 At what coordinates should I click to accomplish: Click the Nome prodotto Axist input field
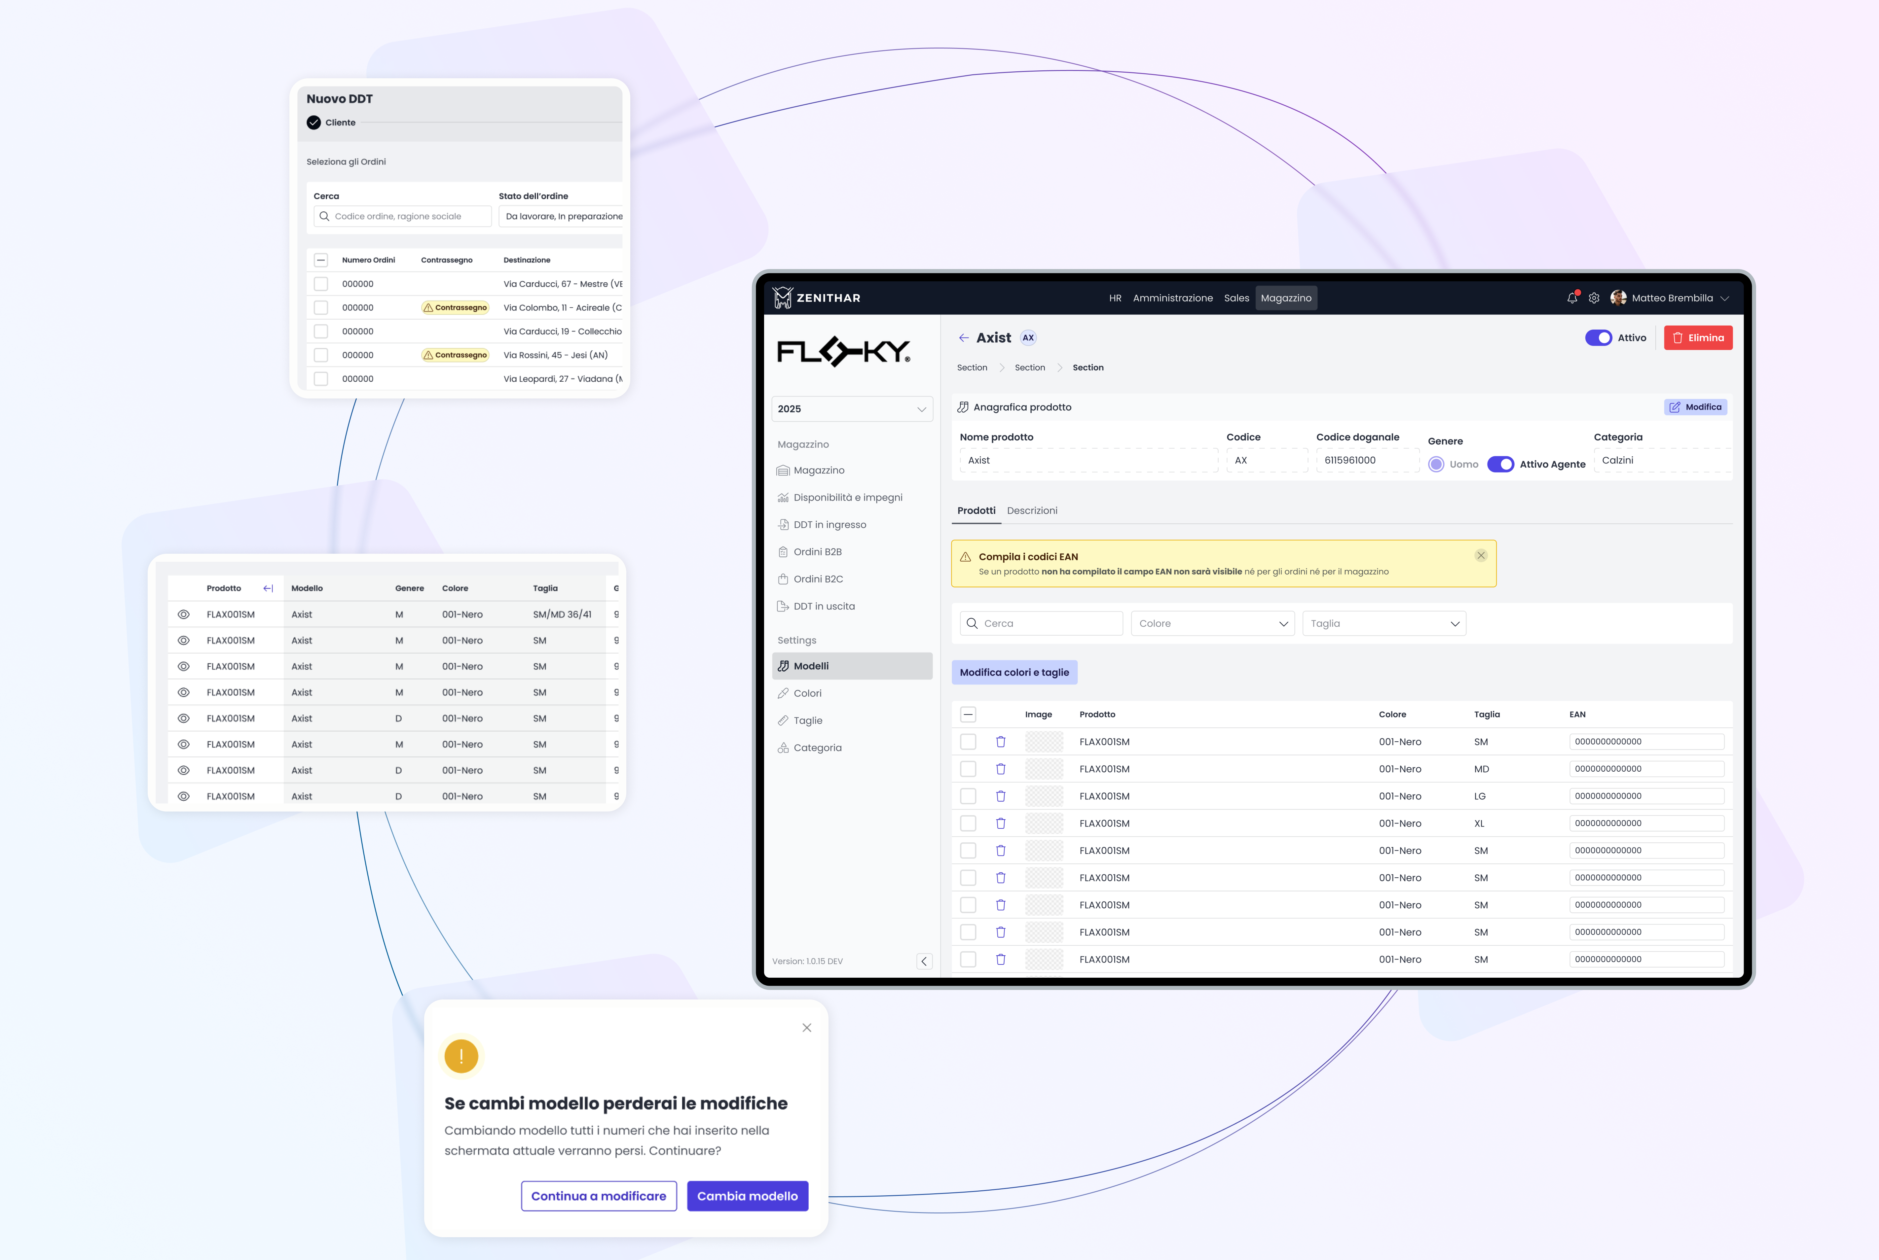coord(1088,460)
